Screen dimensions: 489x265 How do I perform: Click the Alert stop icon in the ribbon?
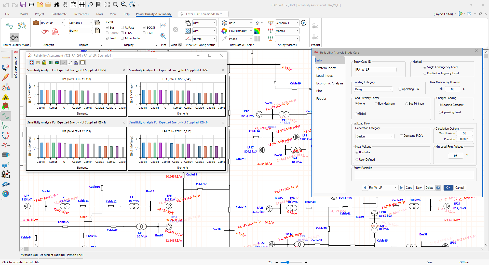175,30
